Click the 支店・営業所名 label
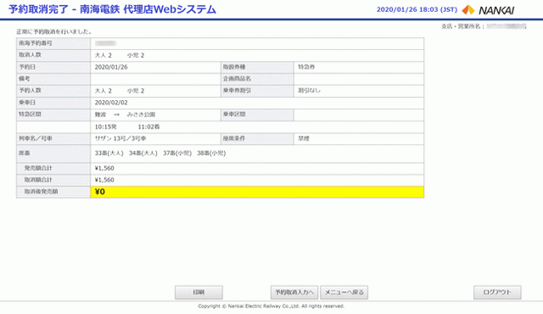543x314 pixels. pyautogui.click(x=462, y=26)
